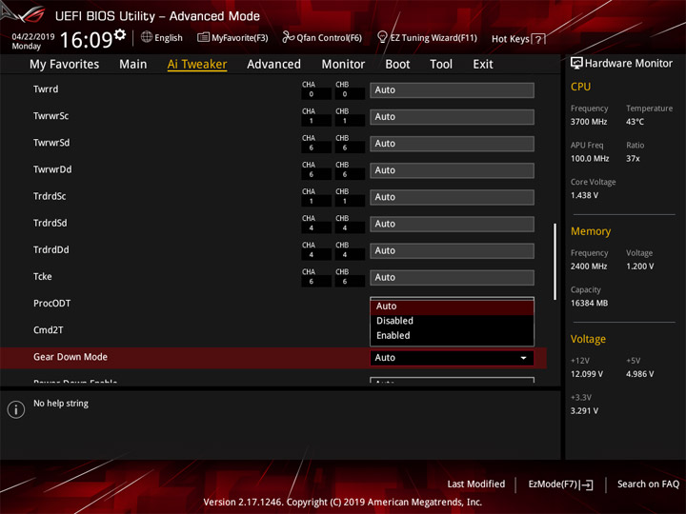Click the Qfan Control fan icon
This screenshot has height=514, width=686.
pyautogui.click(x=288, y=37)
